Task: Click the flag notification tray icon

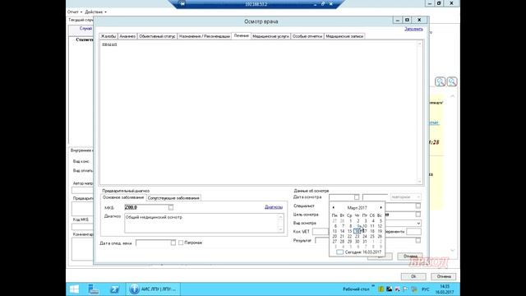Action: coord(405,289)
